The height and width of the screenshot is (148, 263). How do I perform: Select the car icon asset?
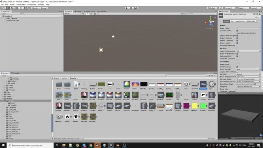pyautogui.click(x=110, y=84)
